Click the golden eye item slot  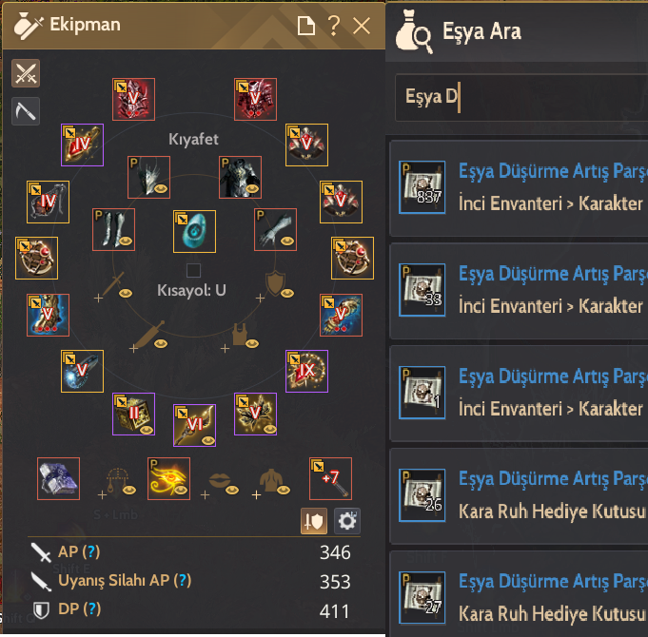tap(168, 478)
